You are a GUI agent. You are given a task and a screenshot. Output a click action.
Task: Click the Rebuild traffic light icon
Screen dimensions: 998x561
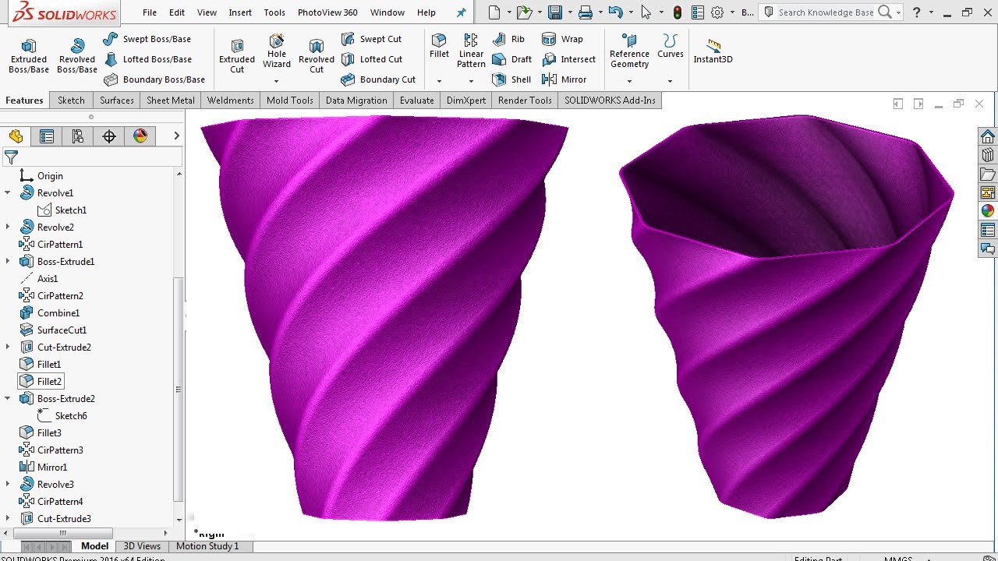[x=678, y=12]
